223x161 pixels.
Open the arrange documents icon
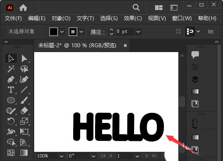click(x=159, y=7)
